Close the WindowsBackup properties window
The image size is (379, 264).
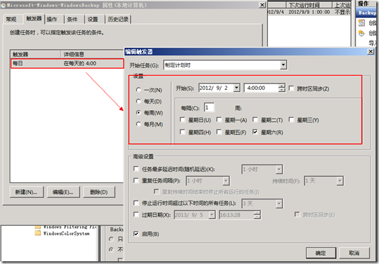point(262,5)
